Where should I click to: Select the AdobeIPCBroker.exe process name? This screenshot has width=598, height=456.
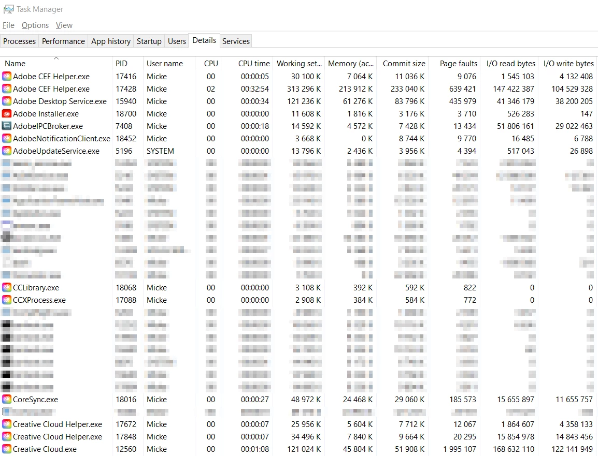coord(48,126)
